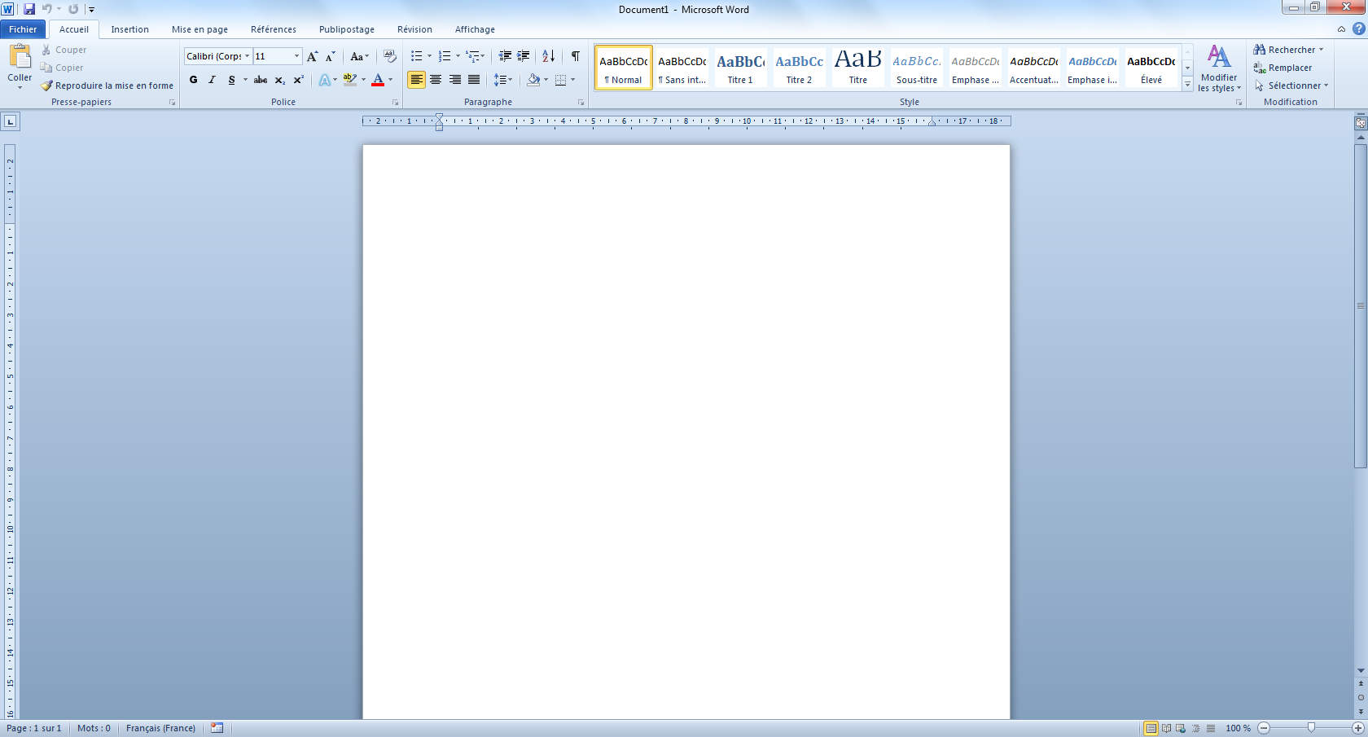Screen dimensions: 1368x737
Task: Open the Fichier menu tab
Action: [x=23, y=29]
